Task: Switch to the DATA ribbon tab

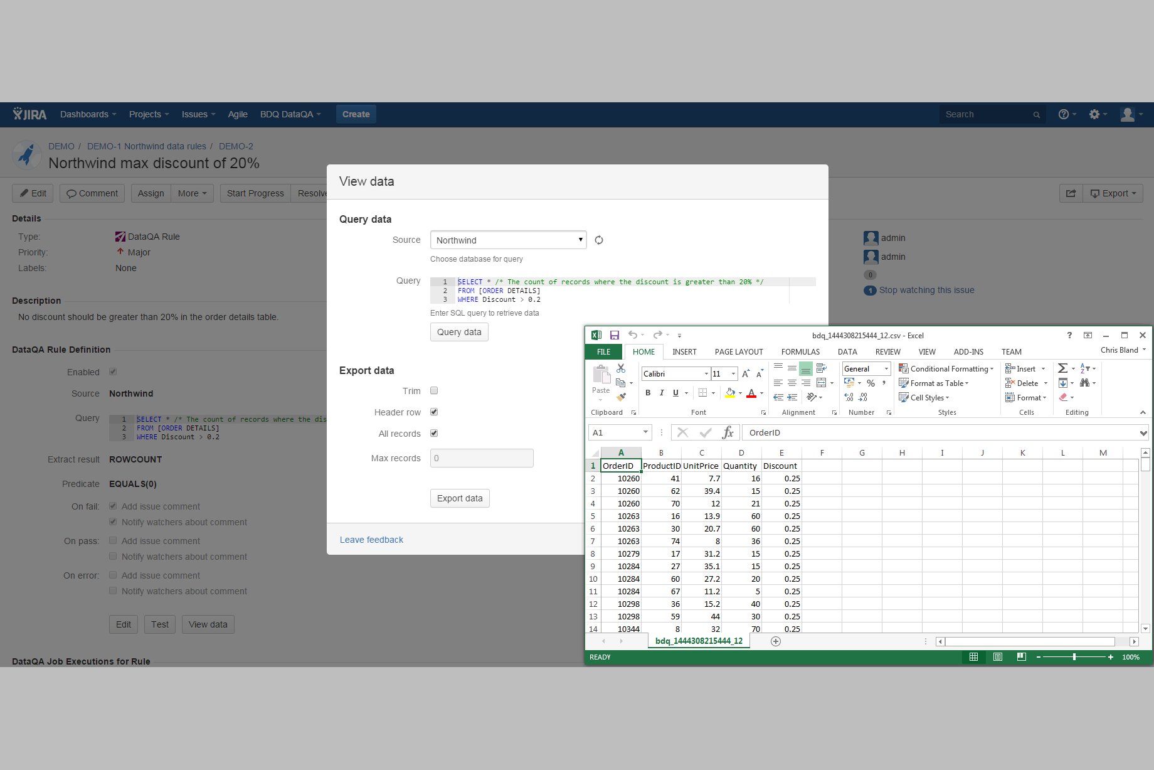Action: [847, 352]
